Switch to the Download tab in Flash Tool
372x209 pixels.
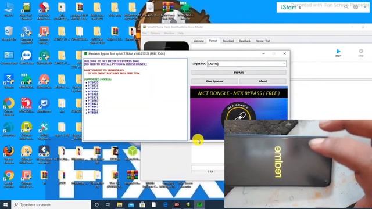point(228,41)
